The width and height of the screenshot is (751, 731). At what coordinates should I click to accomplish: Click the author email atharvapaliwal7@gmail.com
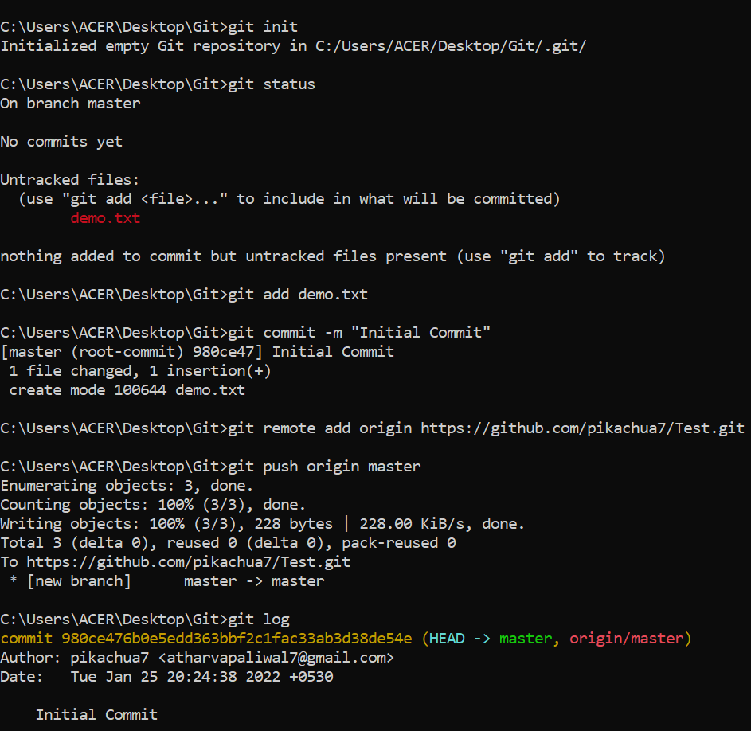pos(276,658)
